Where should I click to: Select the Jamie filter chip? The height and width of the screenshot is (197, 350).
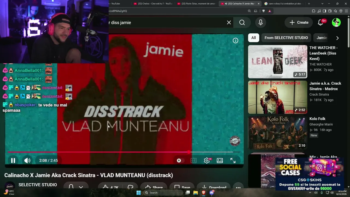click(322, 38)
